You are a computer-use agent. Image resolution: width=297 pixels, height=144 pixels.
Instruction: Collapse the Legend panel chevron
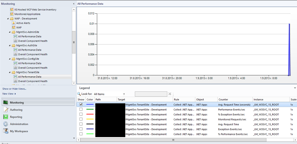click(294, 88)
